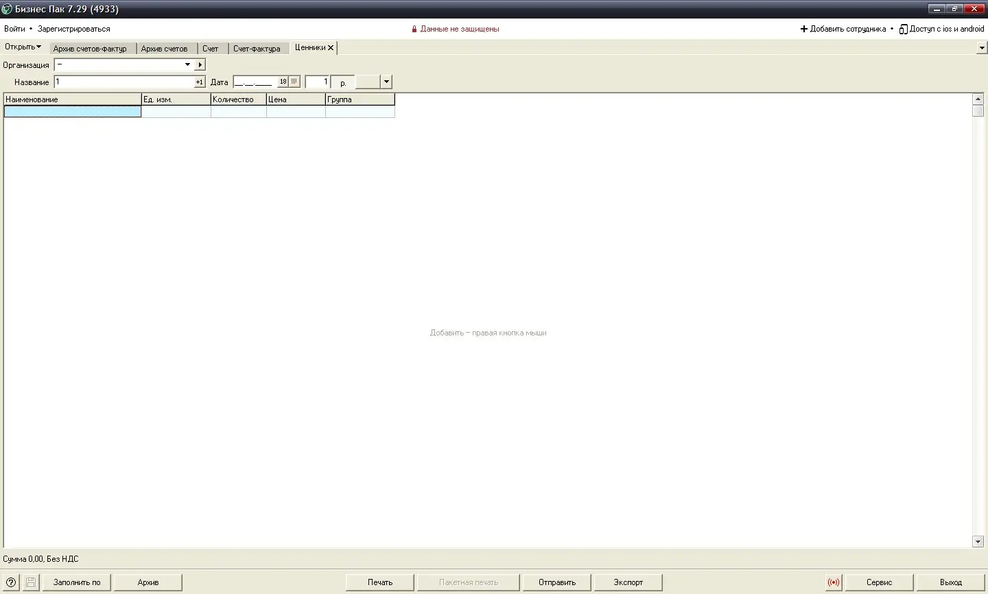Click the Количество column header
Screen dimensions: 988x594
click(239, 99)
